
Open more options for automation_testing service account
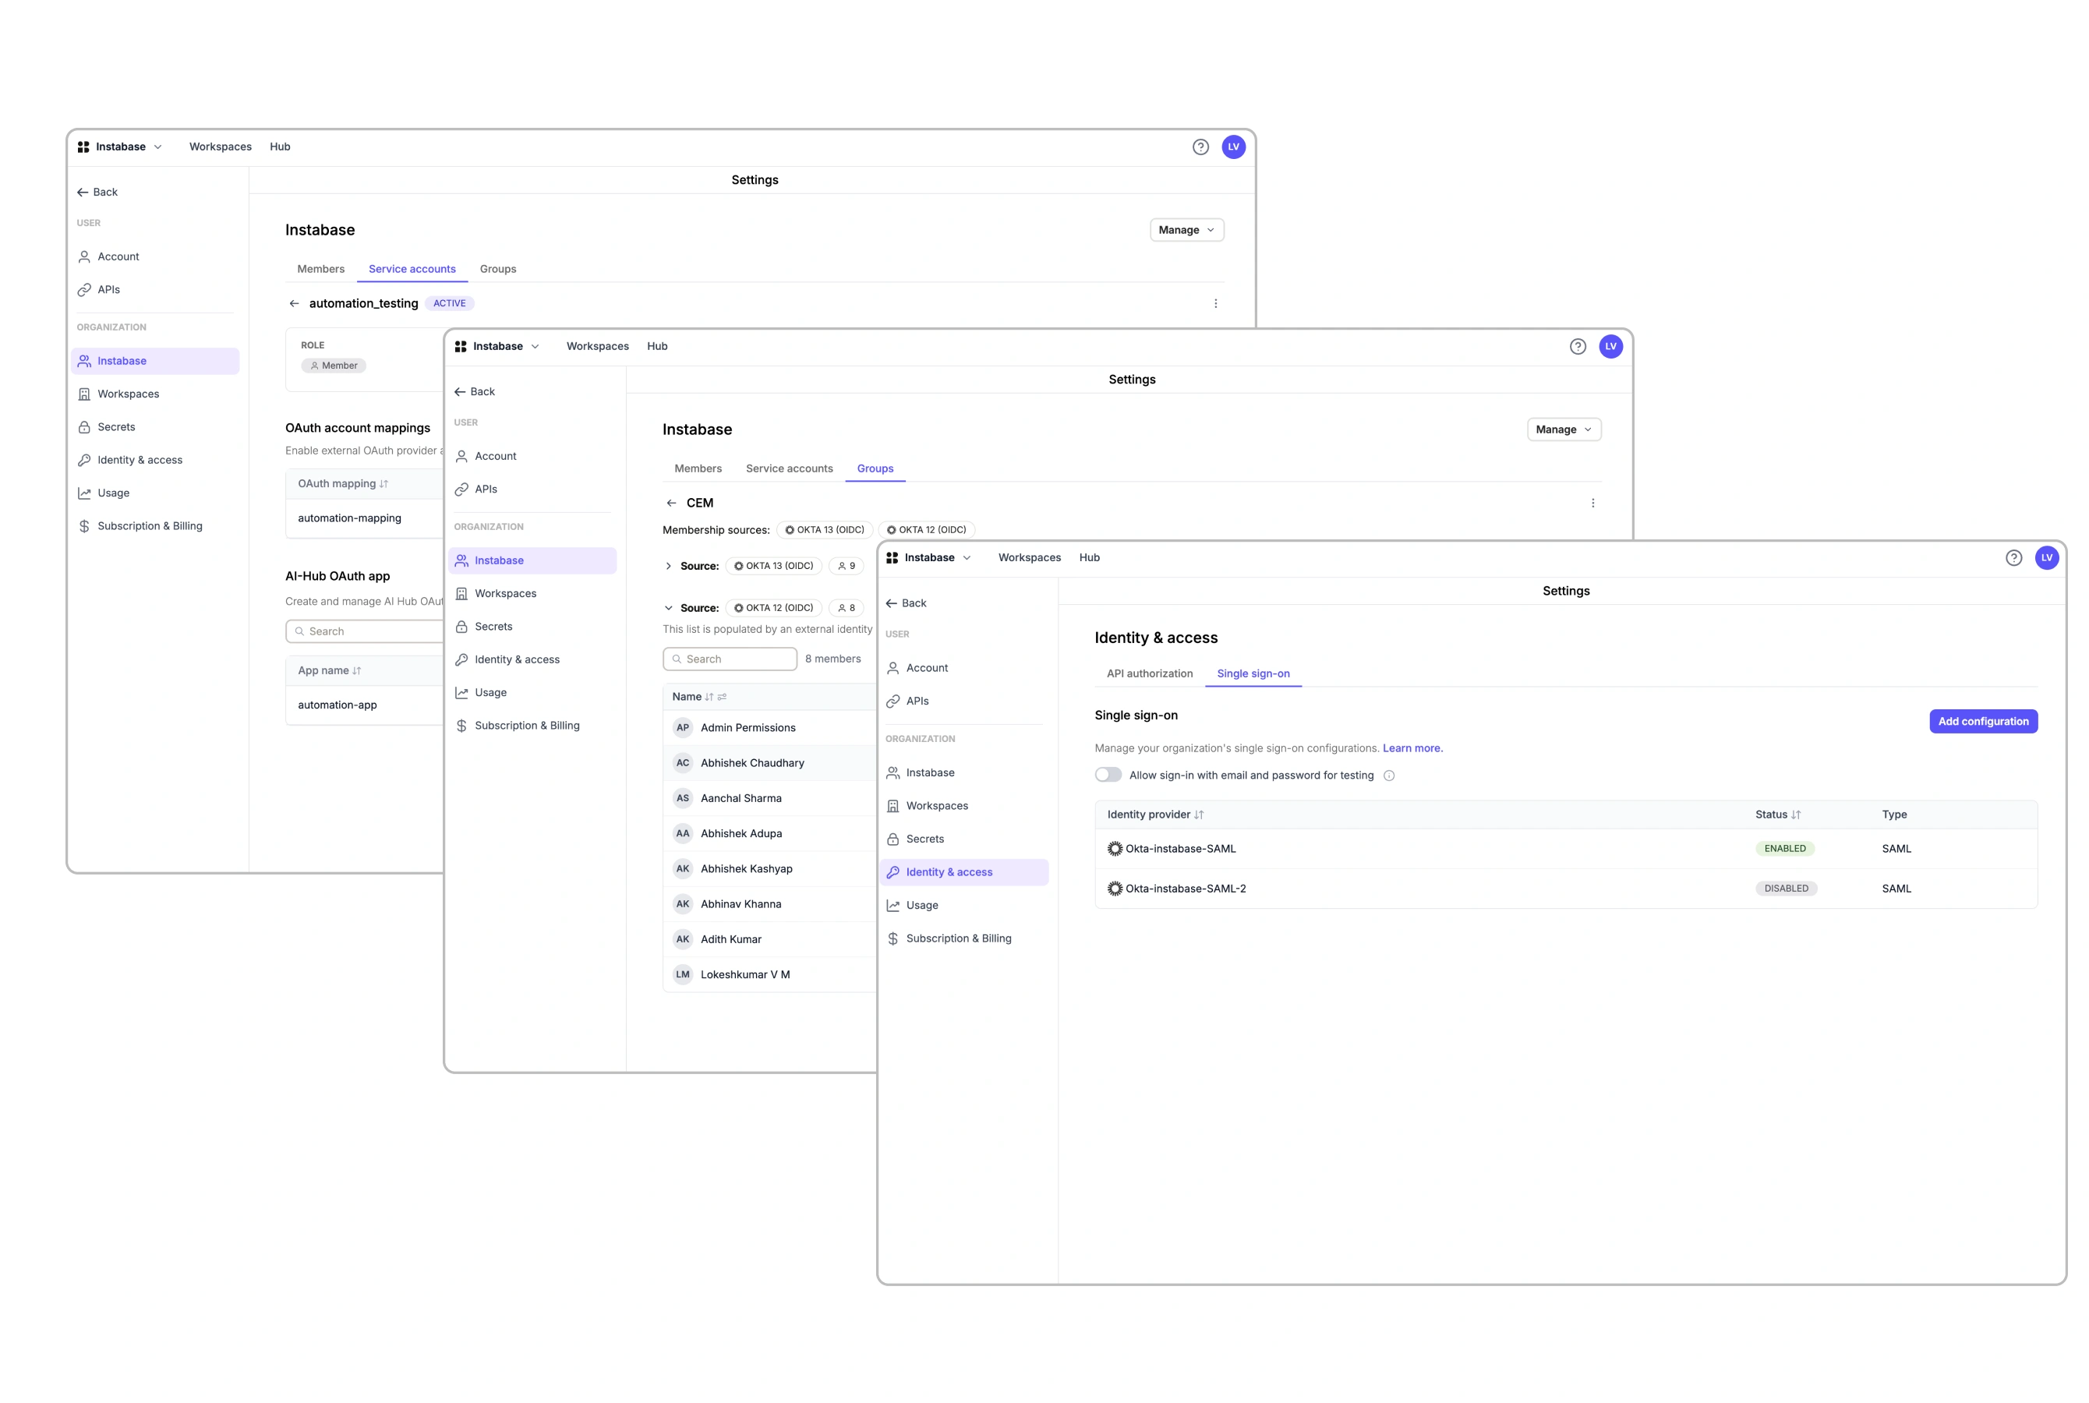(x=1215, y=303)
